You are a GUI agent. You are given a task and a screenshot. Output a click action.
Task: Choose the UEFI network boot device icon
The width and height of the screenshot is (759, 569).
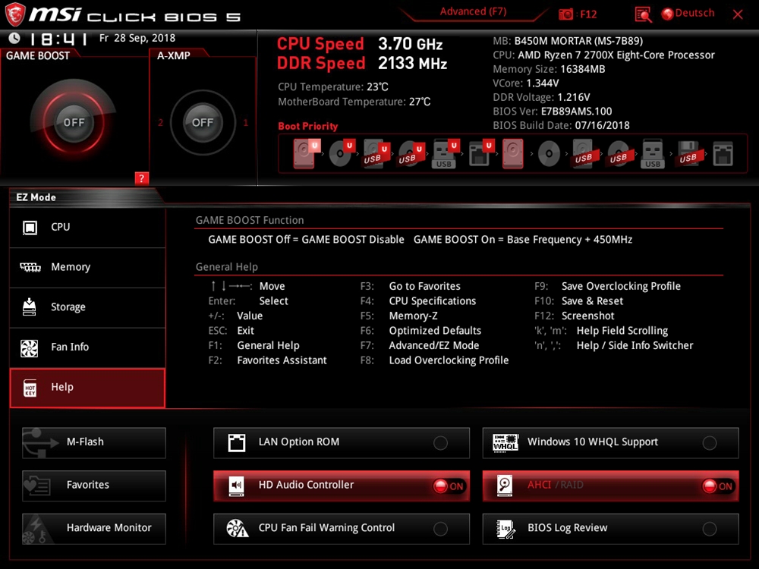pos(480,154)
